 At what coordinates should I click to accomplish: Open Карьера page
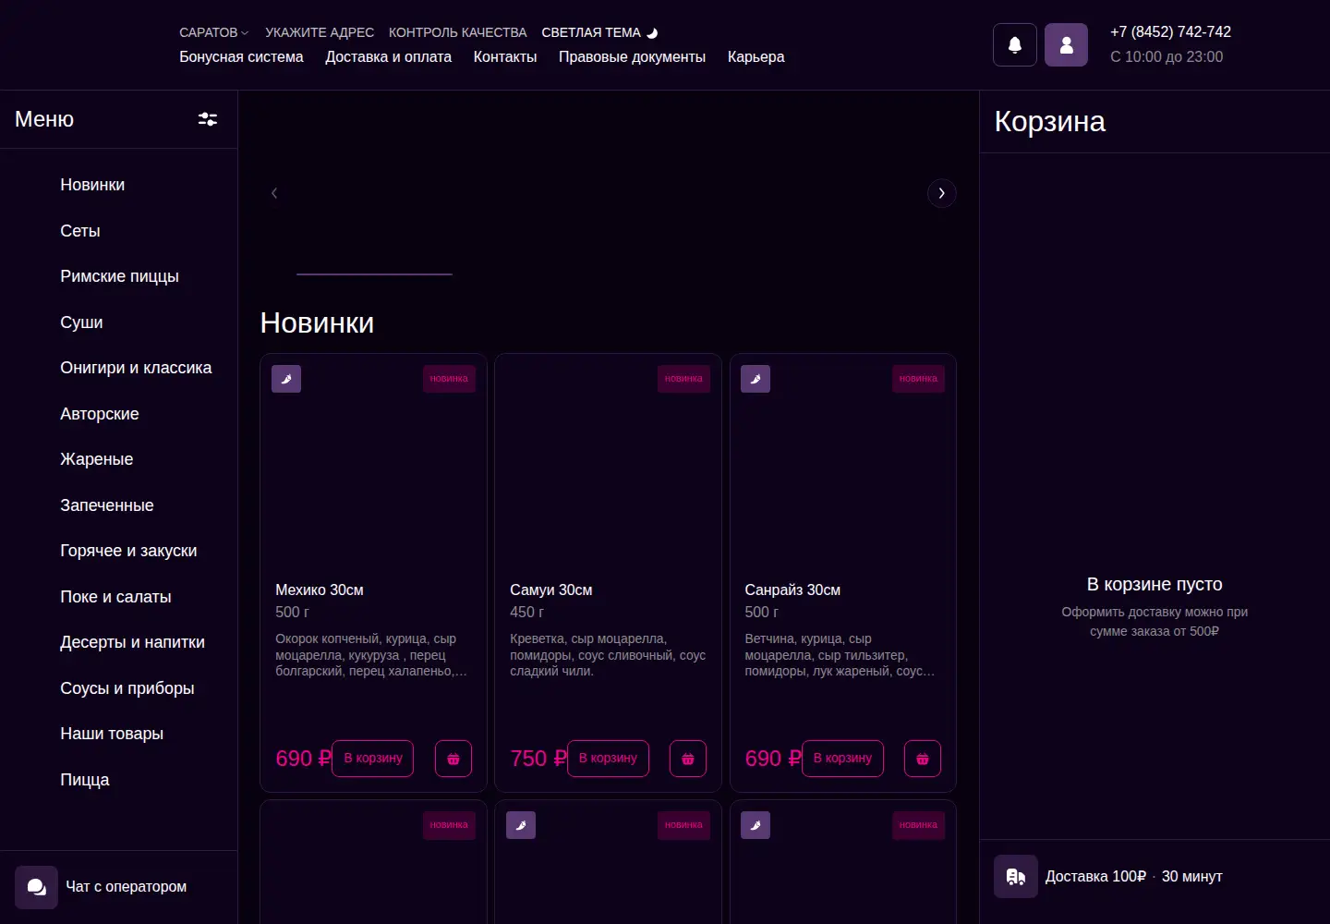[756, 56]
